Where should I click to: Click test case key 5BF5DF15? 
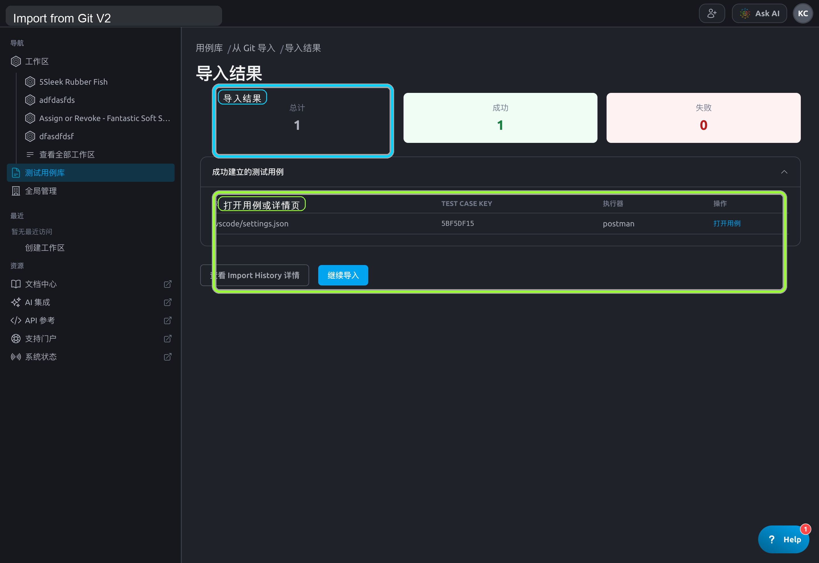point(457,224)
